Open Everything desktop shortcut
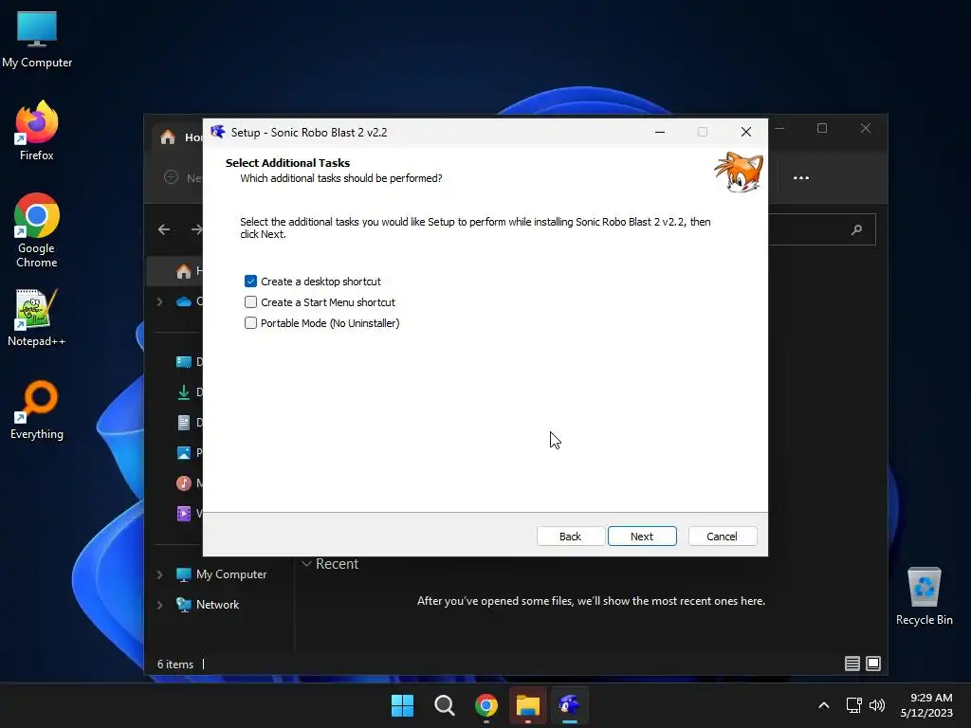The image size is (971, 728). point(37,410)
